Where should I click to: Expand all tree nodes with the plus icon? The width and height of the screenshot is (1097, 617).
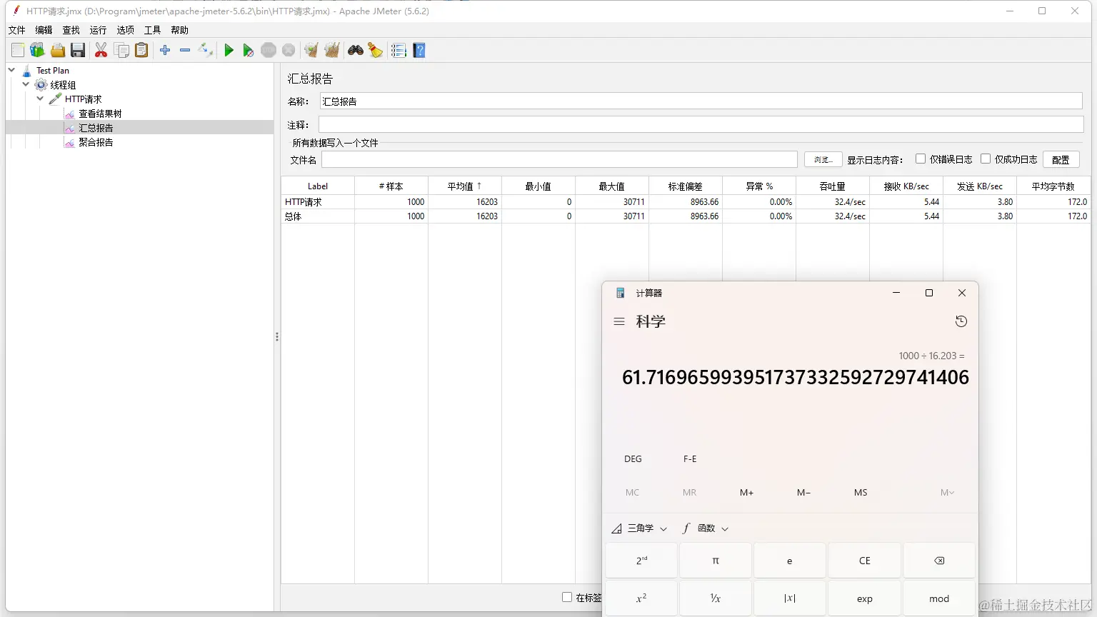point(165,50)
